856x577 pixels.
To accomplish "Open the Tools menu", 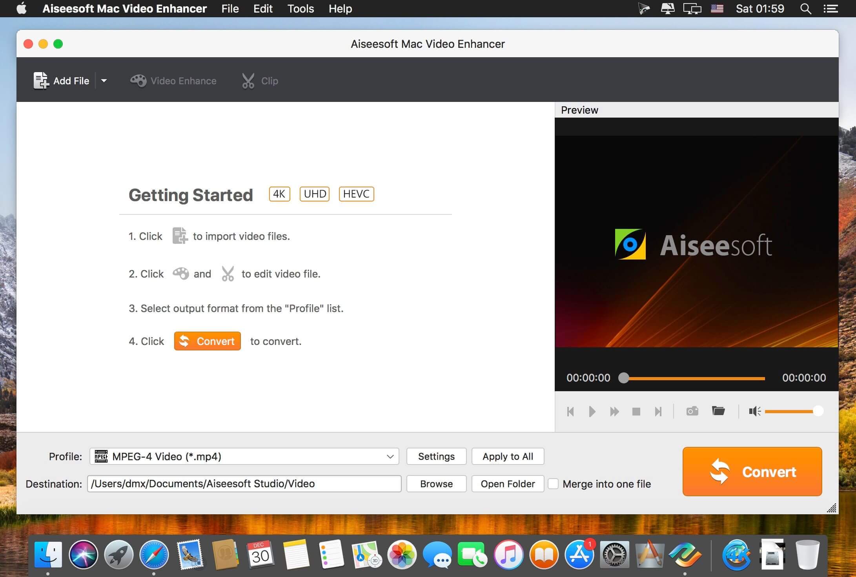I will 301,9.
